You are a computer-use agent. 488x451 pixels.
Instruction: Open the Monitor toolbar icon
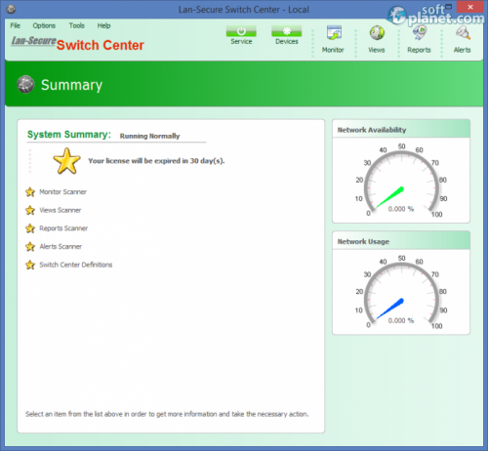pos(334,33)
